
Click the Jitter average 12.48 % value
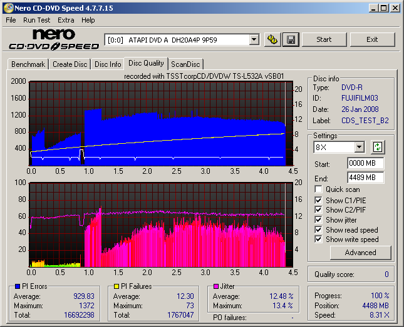(x=281, y=296)
